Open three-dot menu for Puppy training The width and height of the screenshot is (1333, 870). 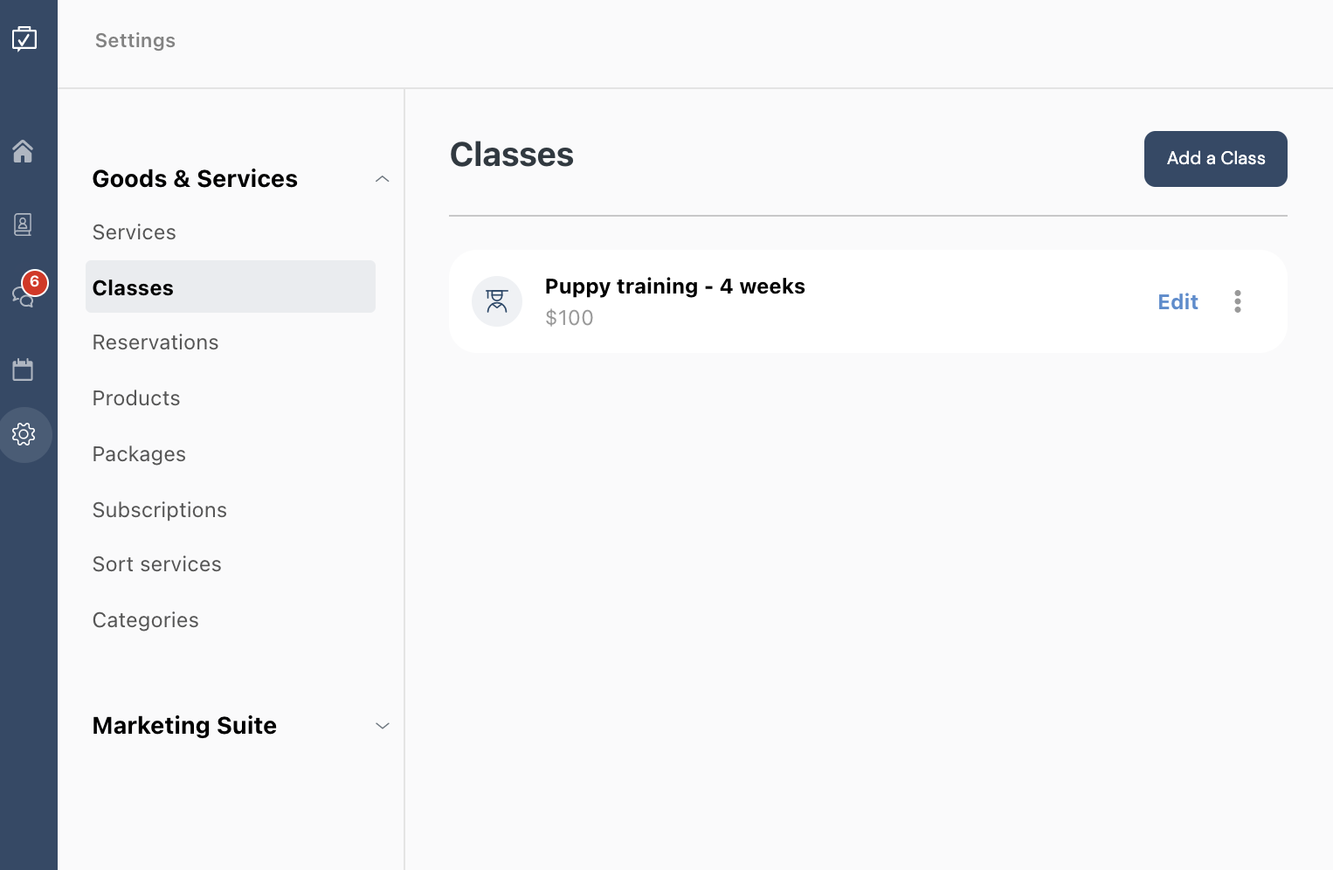click(x=1238, y=301)
